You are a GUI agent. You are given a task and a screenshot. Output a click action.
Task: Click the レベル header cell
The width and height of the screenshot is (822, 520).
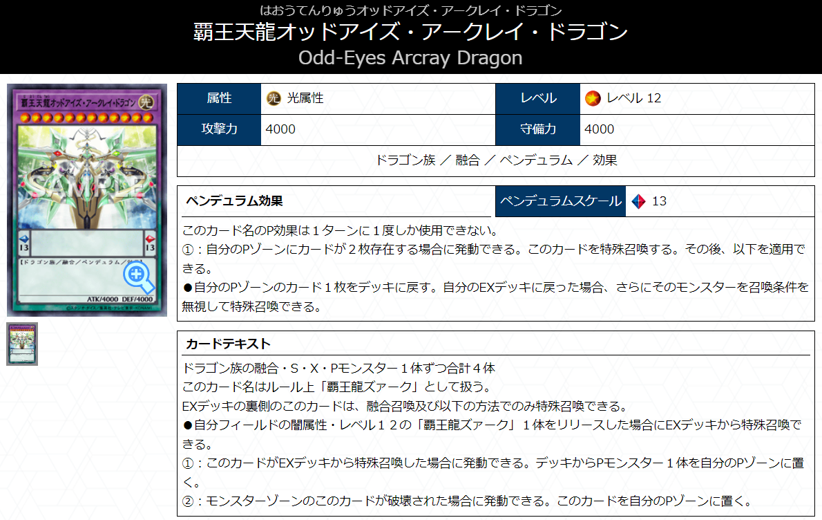click(538, 99)
